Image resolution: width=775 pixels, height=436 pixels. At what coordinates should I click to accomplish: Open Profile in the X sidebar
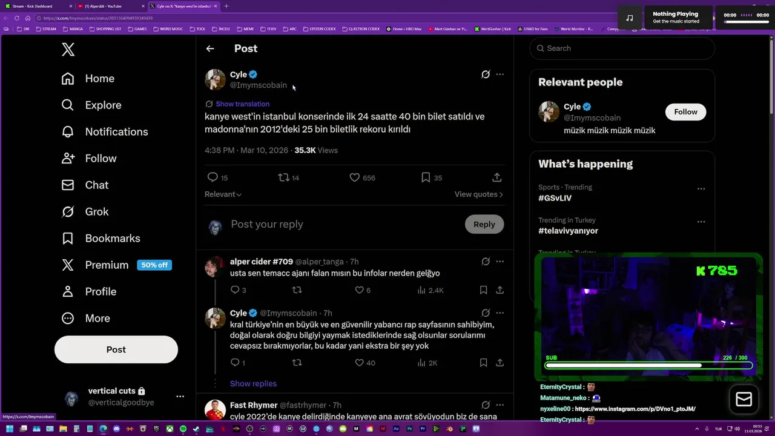click(88, 292)
